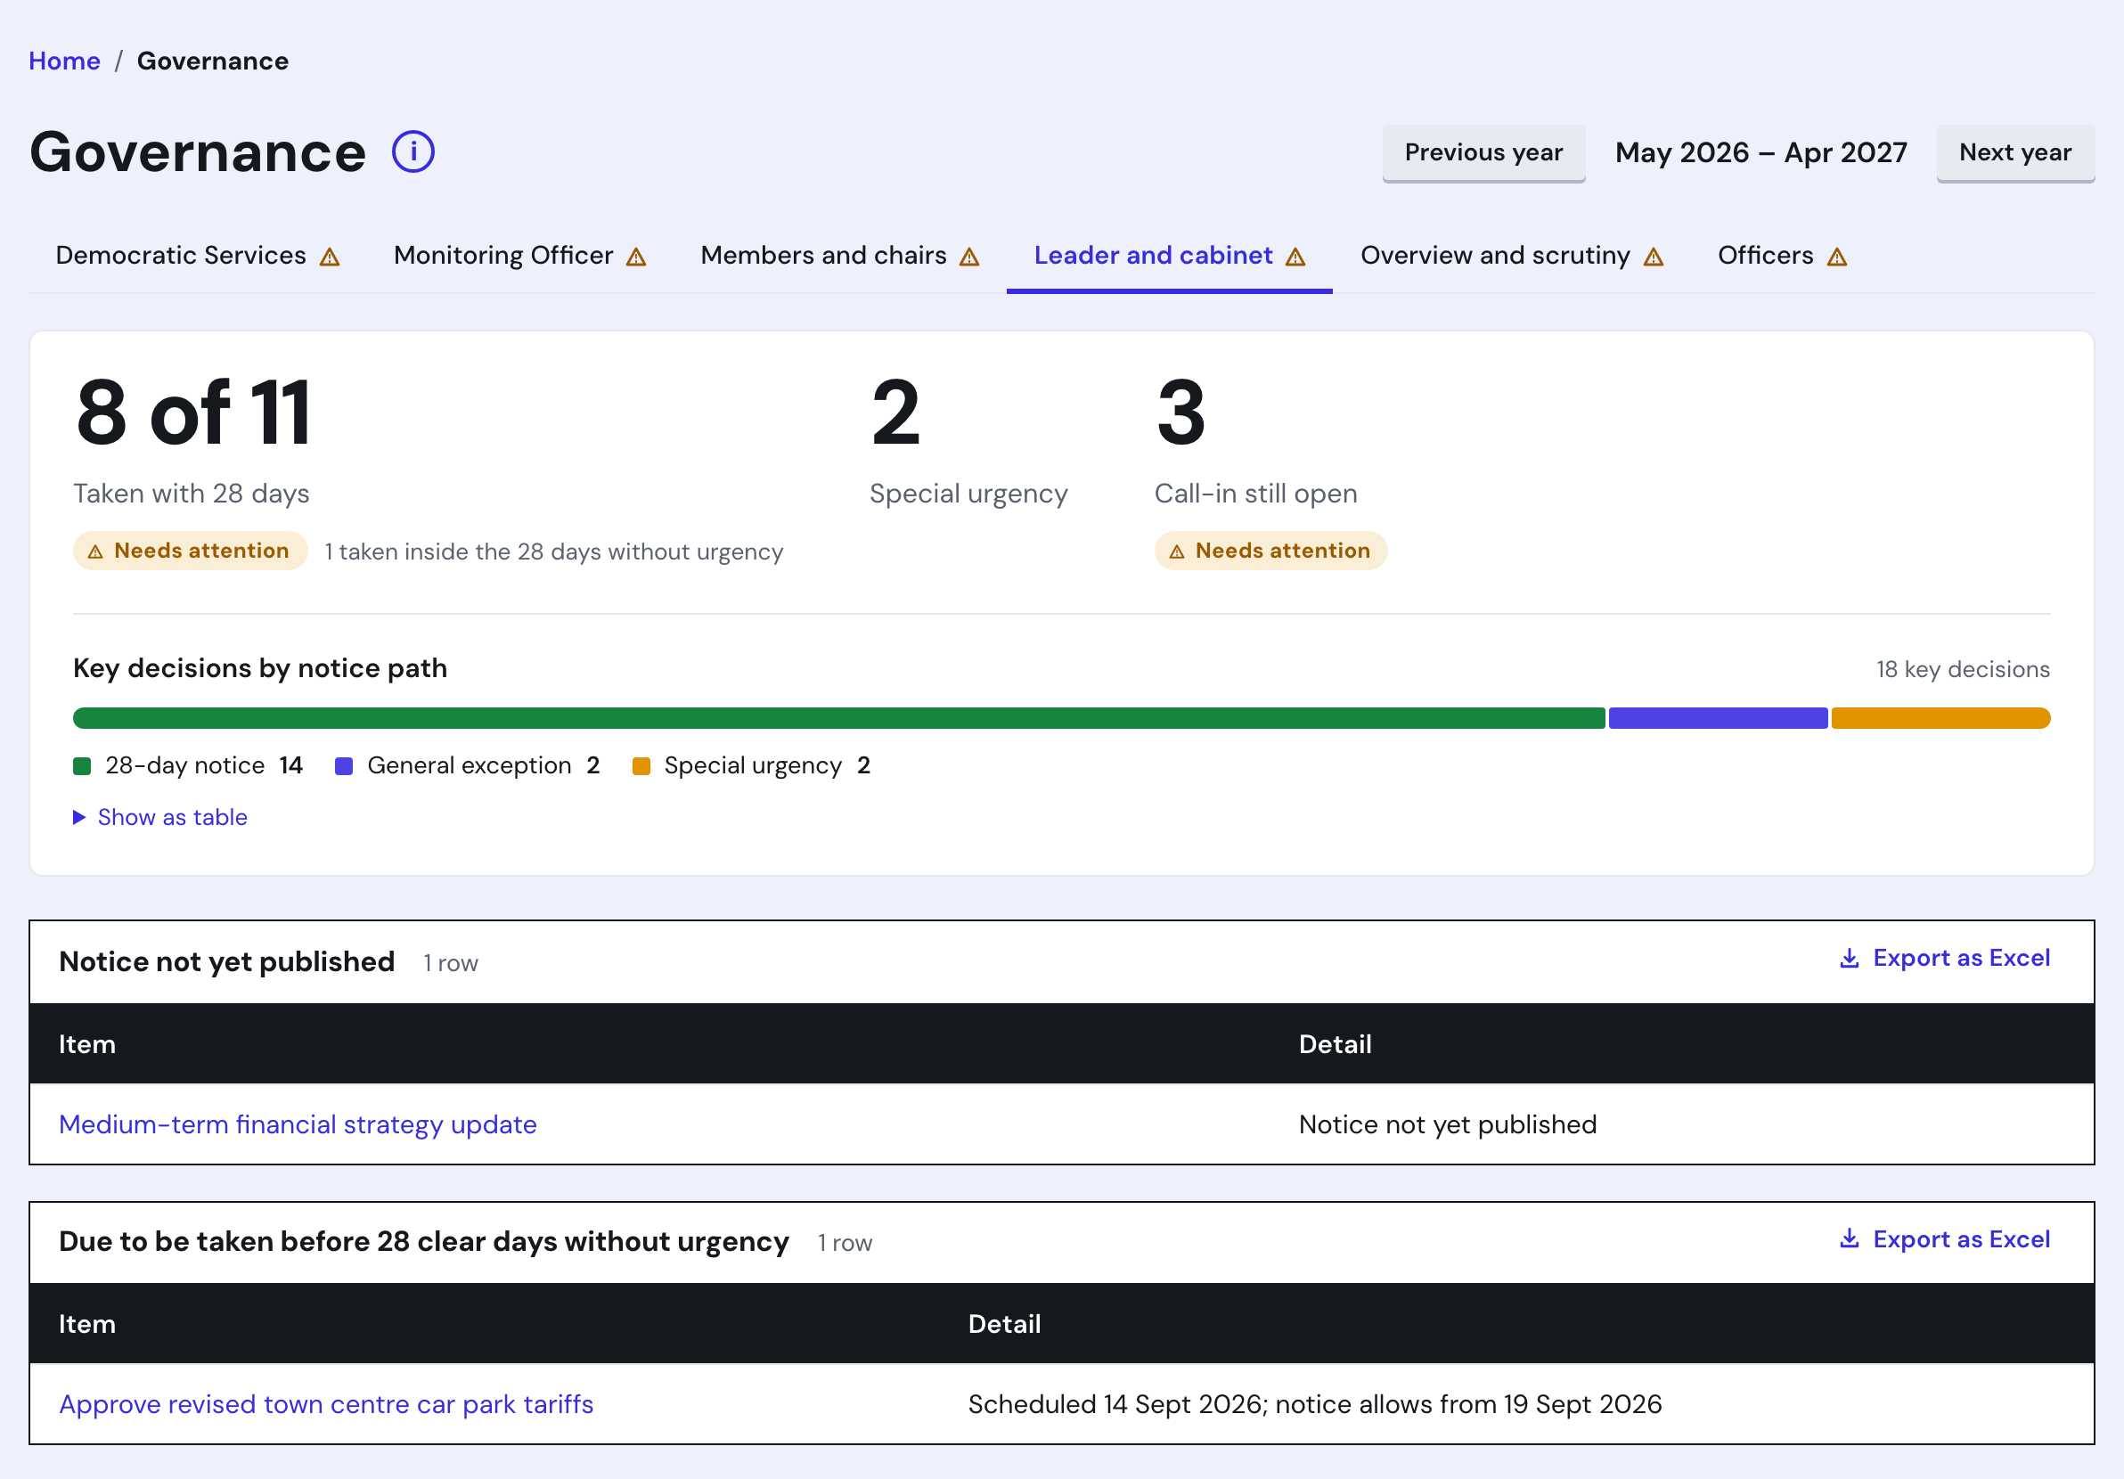Click the warning icon on Officers tab
This screenshot has width=2124, height=1479.
point(1837,257)
